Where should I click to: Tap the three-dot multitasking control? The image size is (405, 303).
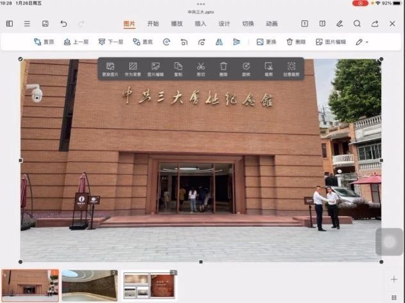coord(201,4)
